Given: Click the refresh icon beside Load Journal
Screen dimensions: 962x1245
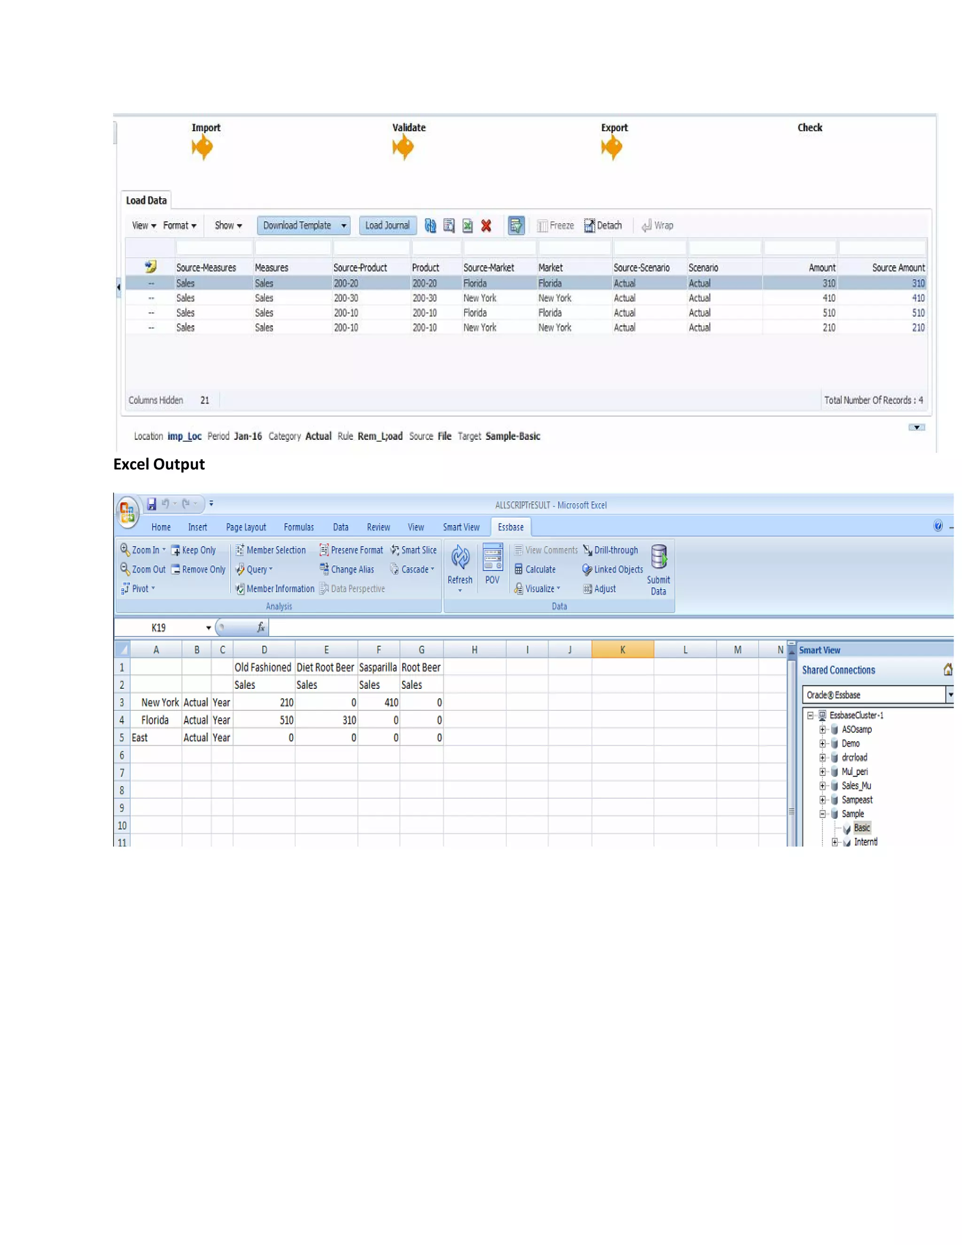Looking at the screenshot, I should point(430,226).
